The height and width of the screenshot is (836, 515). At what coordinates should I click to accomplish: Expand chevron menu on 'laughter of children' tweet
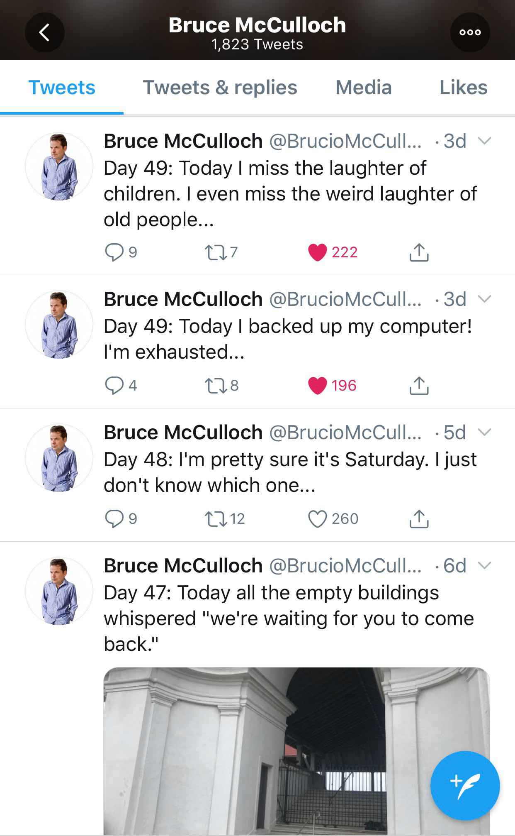pyautogui.click(x=484, y=141)
